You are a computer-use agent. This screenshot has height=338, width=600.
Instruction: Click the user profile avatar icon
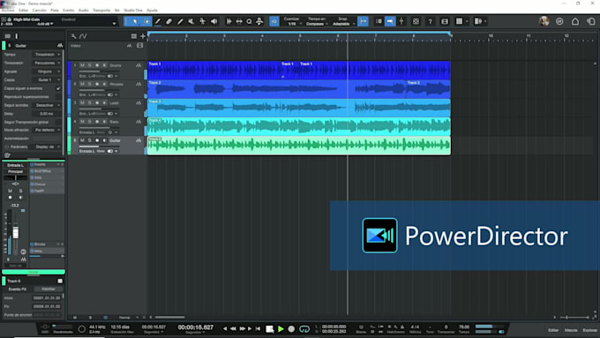[544, 21]
